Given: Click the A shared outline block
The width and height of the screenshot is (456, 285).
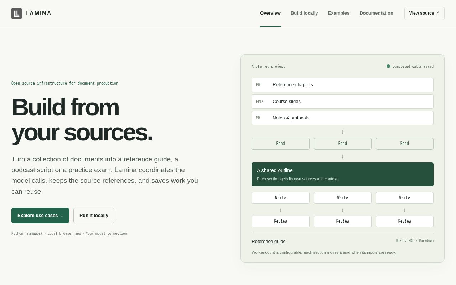Looking at the screenshot, I should pos(342,174).
